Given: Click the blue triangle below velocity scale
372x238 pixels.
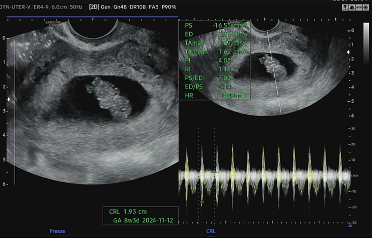Looking at the screenshot, I should click(350, 225).
